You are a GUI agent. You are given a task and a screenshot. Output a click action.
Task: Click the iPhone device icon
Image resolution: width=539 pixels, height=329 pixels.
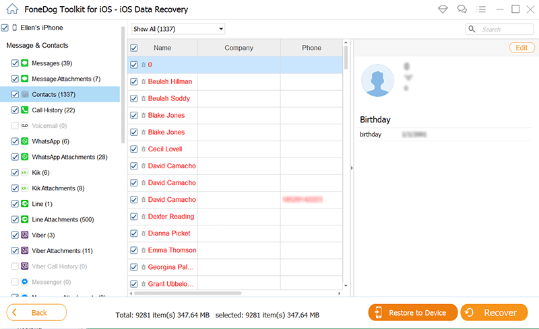(x=14, y=28)
